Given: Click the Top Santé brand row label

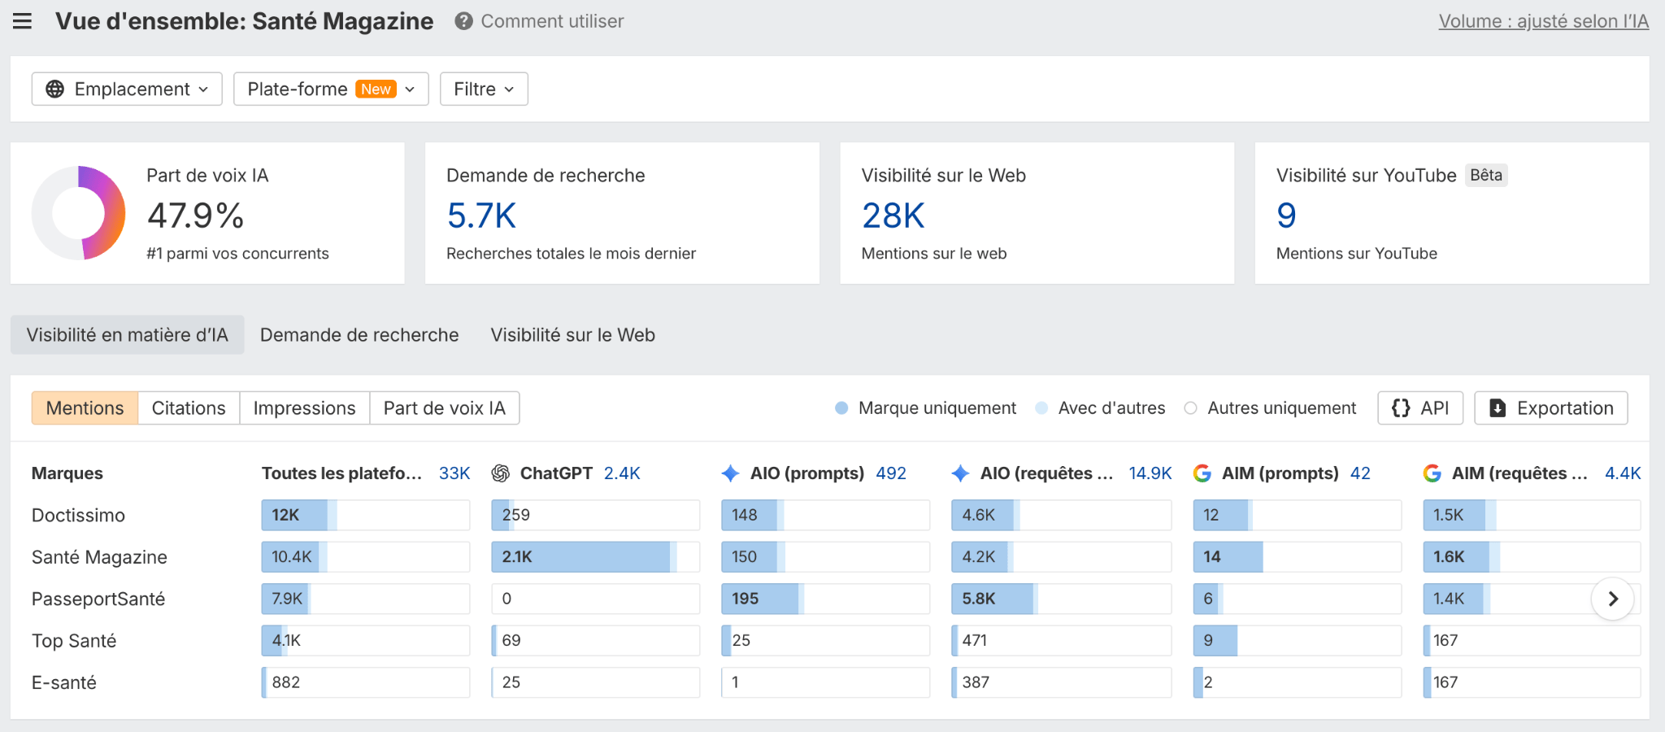Looking at the screenshot, I should coord(74,641).
